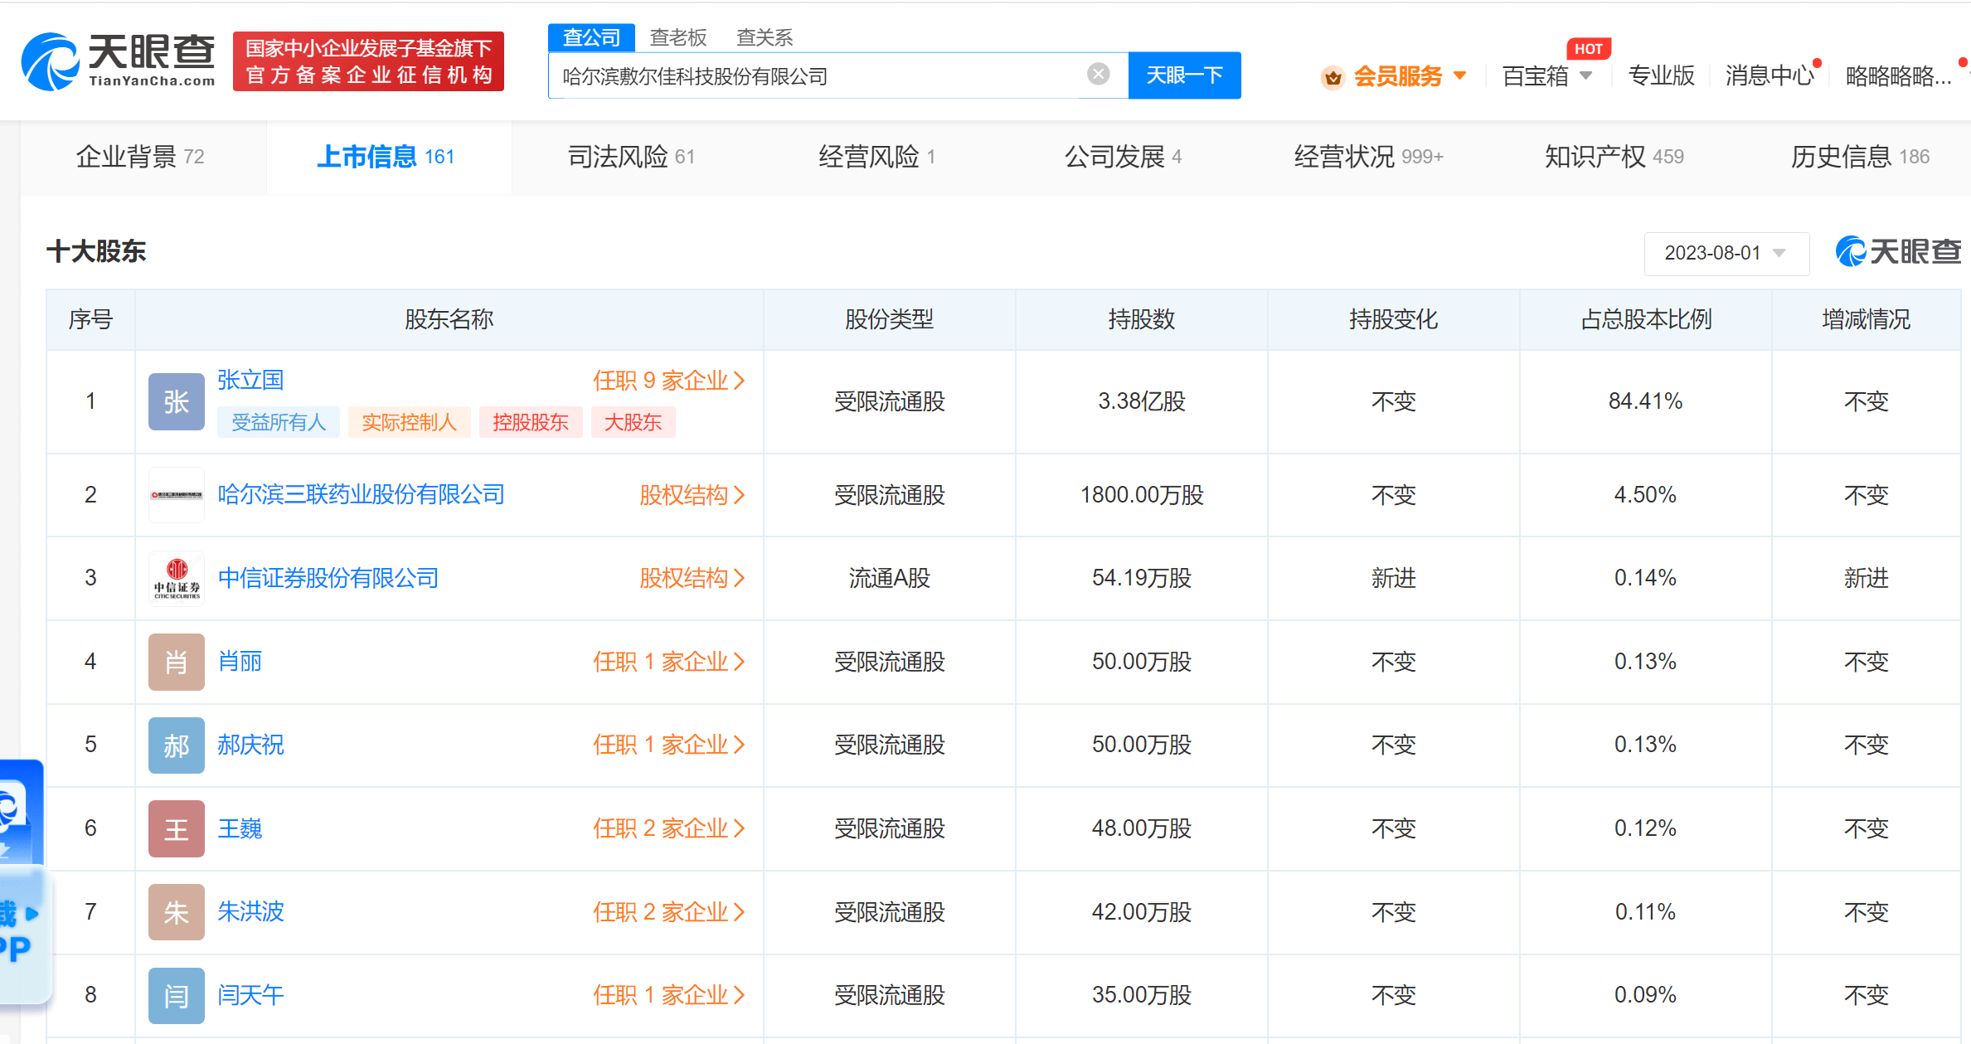Click the 肖 avatar icon
The height and width of the screenshot is (1044, 1971).
(x=176, y=662)
